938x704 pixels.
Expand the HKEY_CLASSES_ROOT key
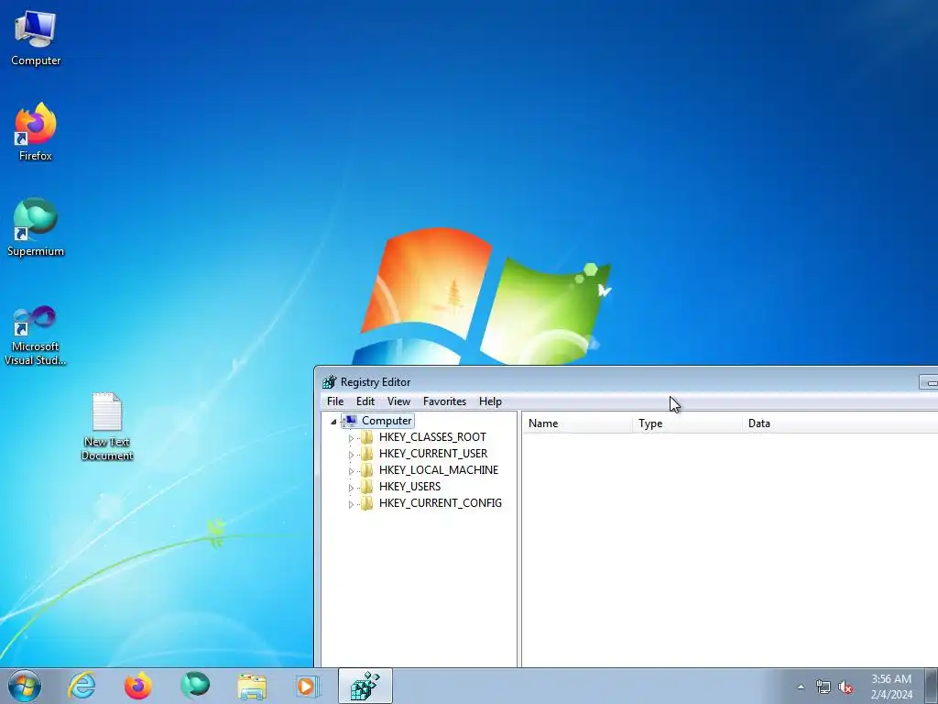[x=351, y=438]
